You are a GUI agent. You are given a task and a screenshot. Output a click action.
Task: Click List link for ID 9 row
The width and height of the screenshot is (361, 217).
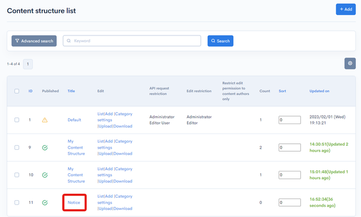100,141
